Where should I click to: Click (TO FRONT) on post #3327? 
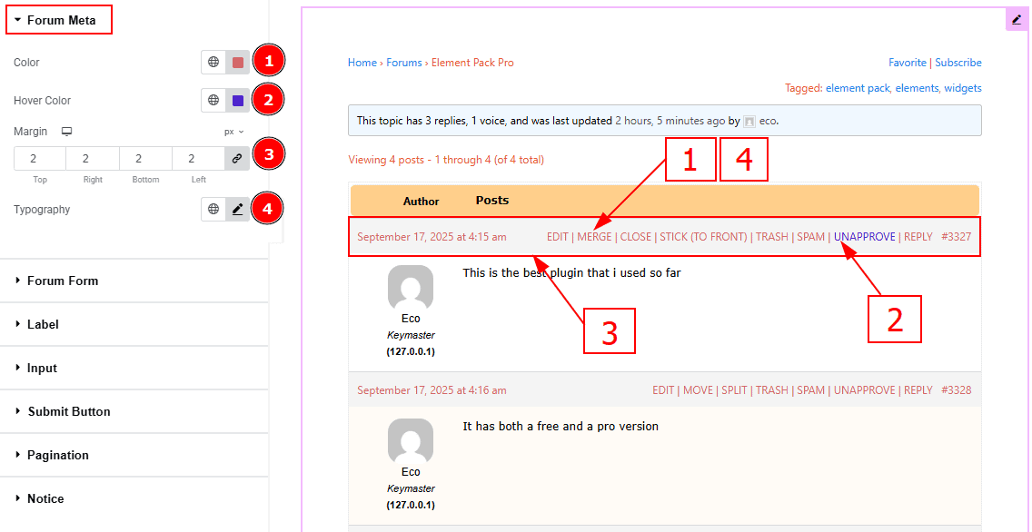click(719, 237)
